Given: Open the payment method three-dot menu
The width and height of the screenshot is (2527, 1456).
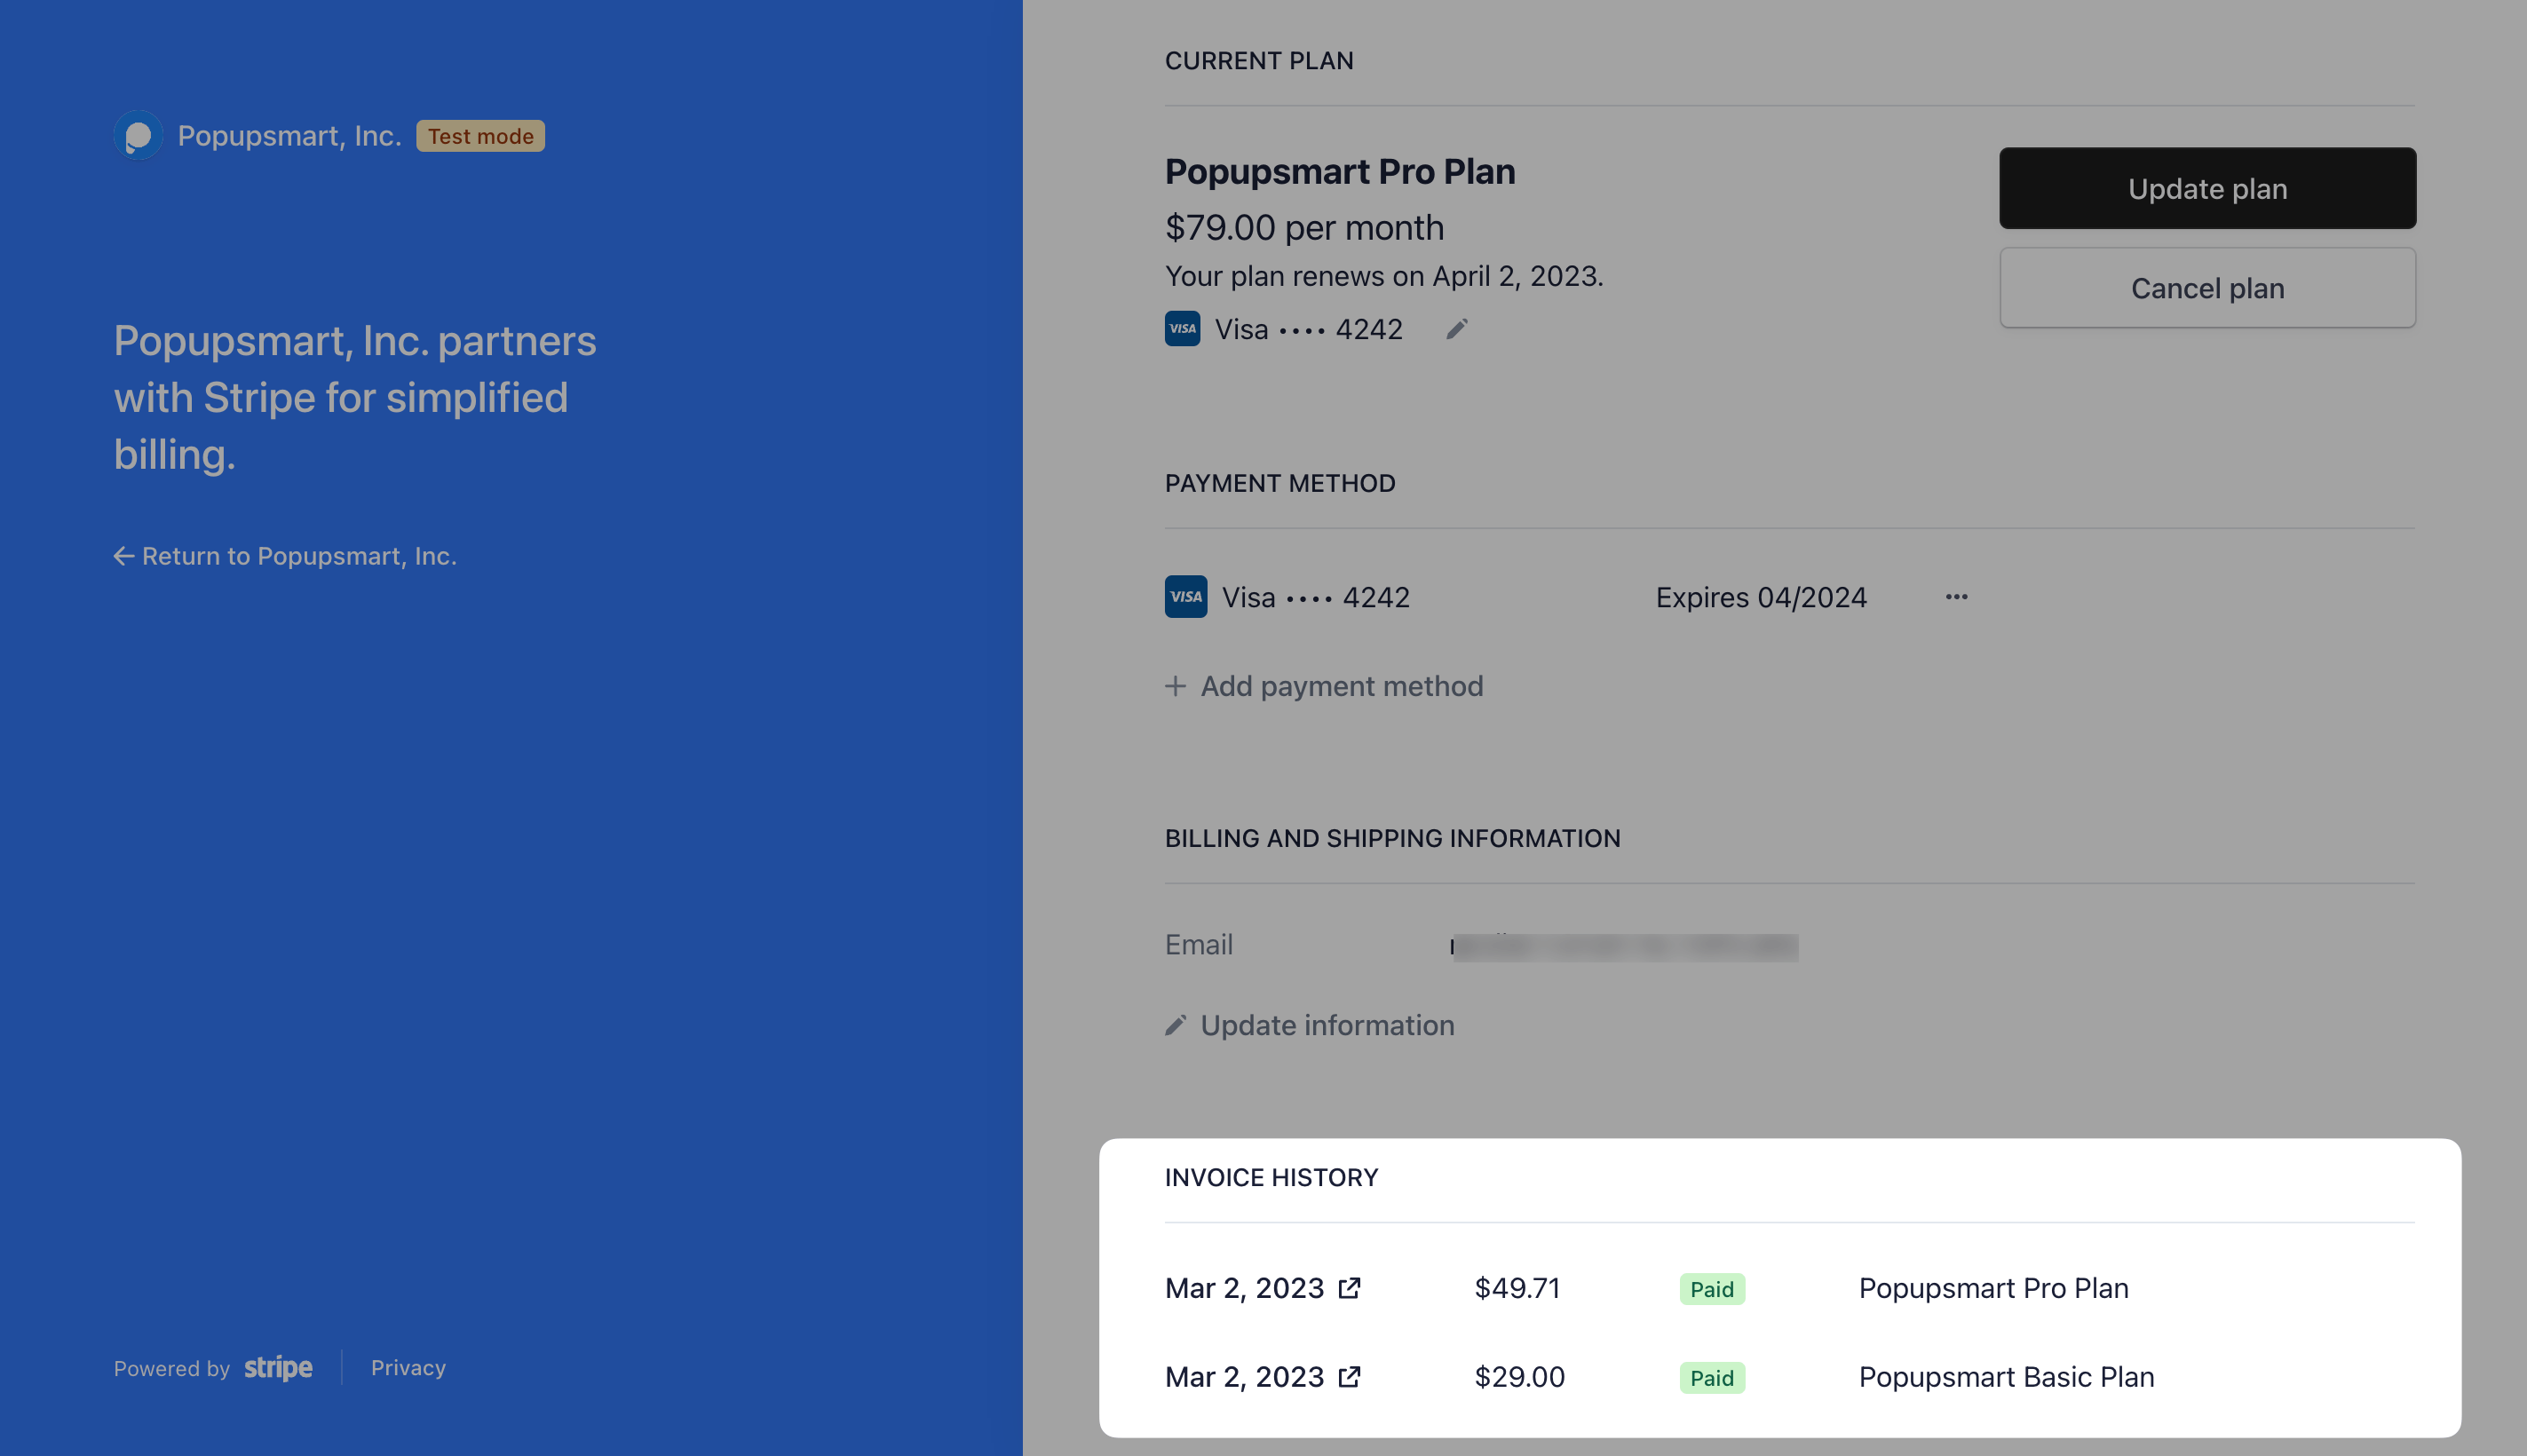Looking at the screenshot, I should tap(1956, 597).
